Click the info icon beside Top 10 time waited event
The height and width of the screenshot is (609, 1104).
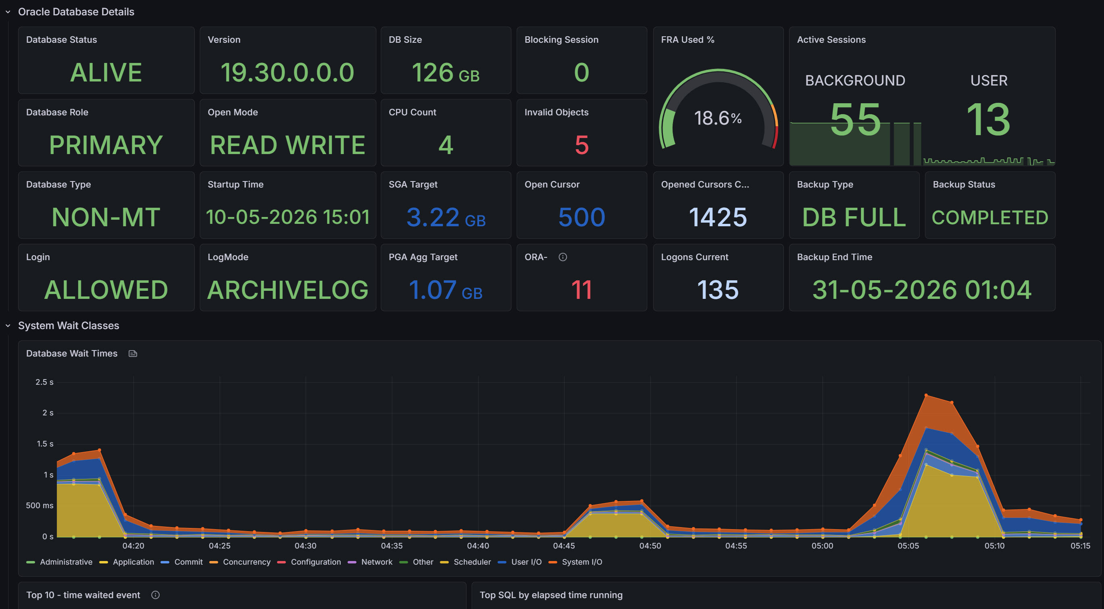coord(156,595)
